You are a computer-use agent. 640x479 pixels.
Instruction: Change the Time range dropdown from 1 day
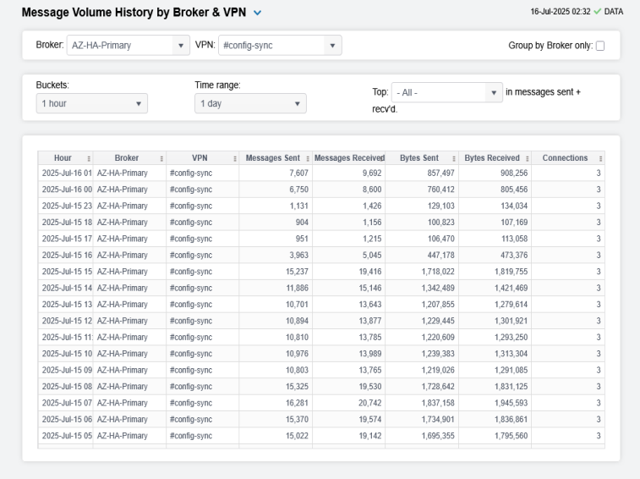tap(250, 103)
